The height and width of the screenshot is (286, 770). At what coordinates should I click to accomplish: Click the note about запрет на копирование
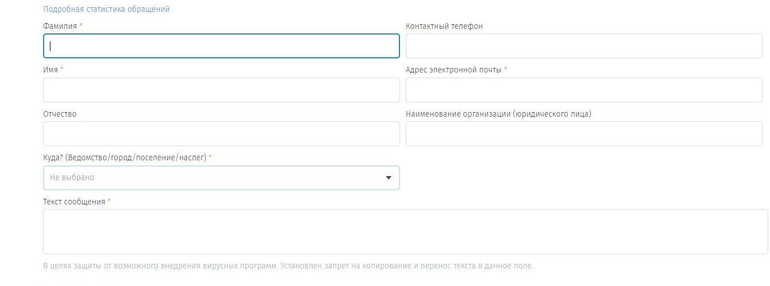pyautogui.click(x=288, y=266)
